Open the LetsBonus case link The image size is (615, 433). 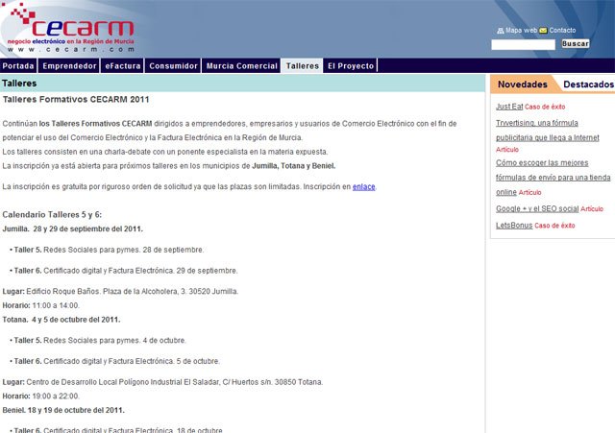(x=513, y=226)
